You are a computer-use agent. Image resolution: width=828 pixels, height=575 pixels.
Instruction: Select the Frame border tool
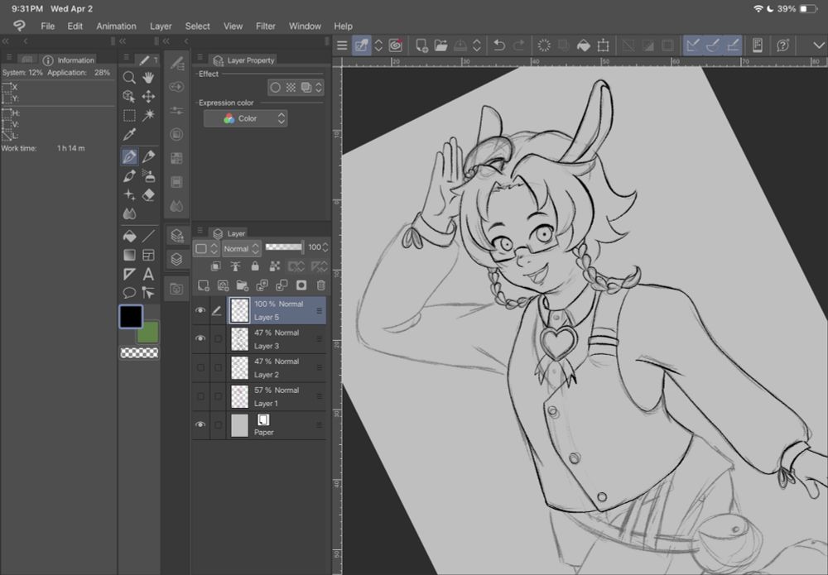[x=148, y=255]
